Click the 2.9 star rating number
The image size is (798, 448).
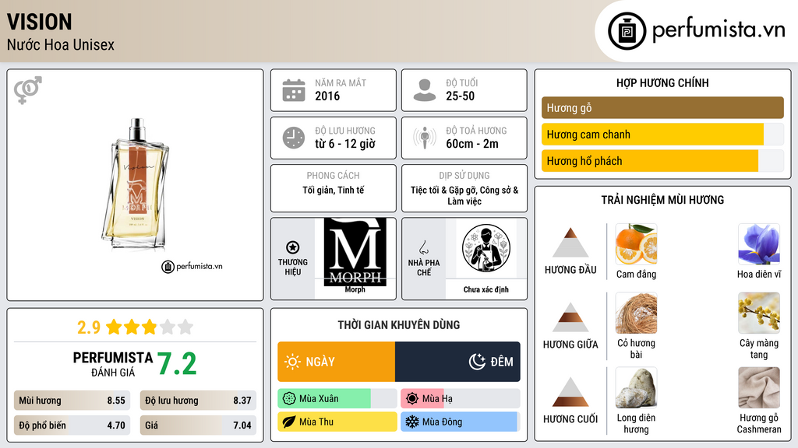[x=89, y=327]
